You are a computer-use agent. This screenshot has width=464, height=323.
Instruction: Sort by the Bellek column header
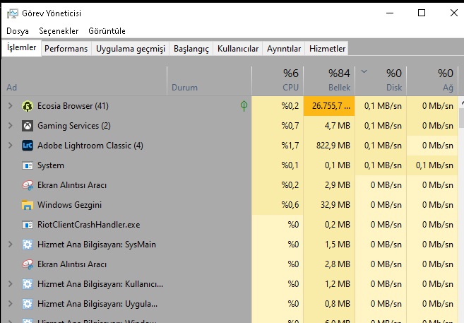pyautogui.click(x=329, y=81)
